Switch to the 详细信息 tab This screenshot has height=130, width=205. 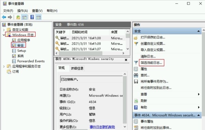click(77, 68)
